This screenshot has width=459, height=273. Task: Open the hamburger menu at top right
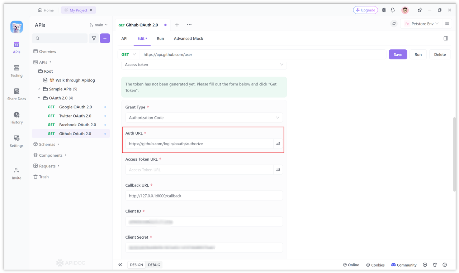[447, 24]
